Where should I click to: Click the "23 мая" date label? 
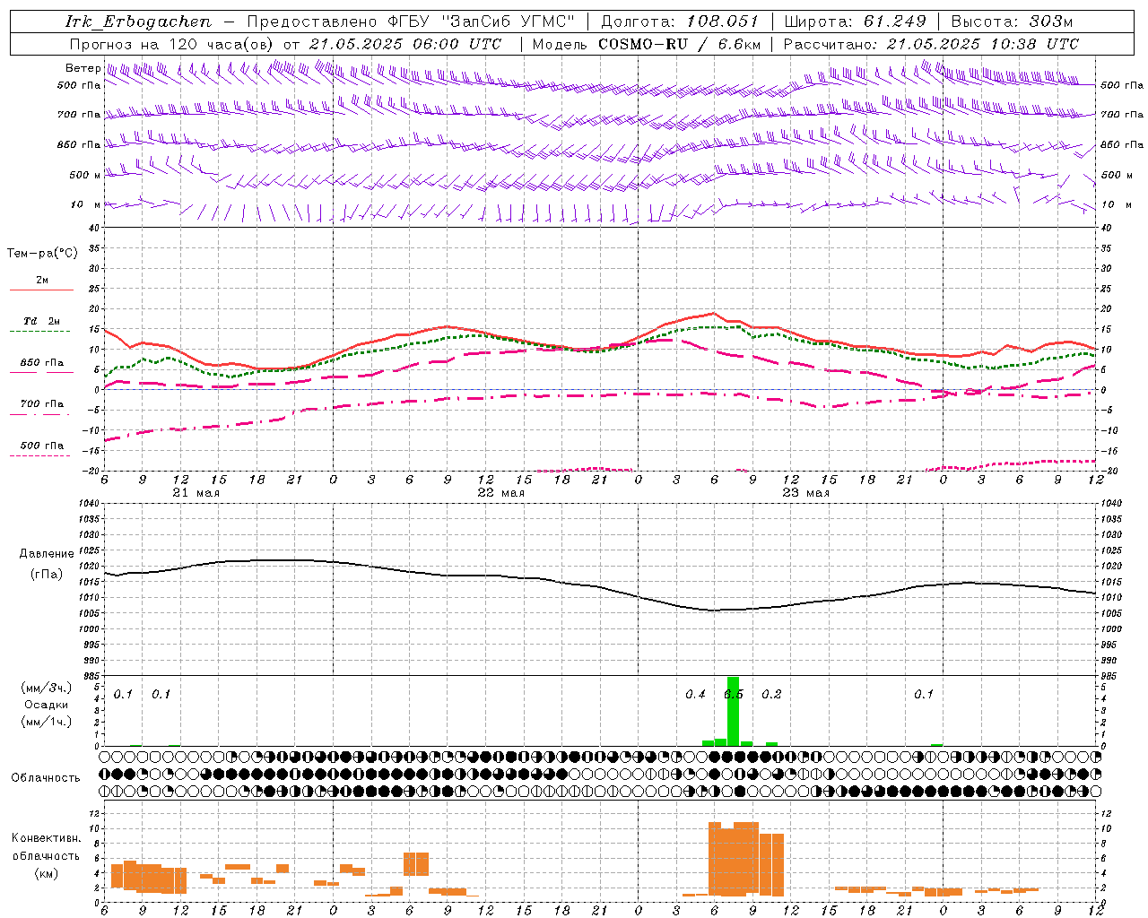coord(805,493)
